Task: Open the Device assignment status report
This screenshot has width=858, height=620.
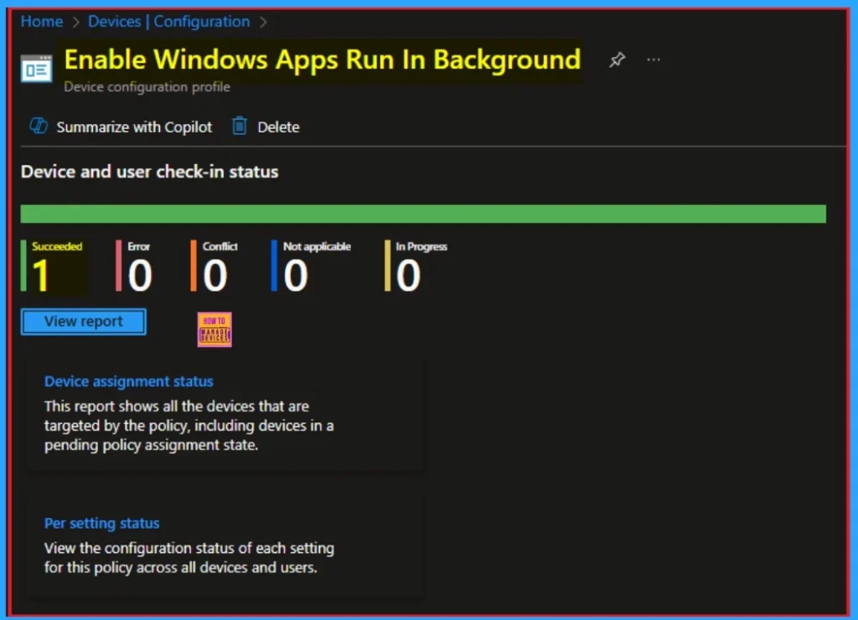Action: click(128, 381)
